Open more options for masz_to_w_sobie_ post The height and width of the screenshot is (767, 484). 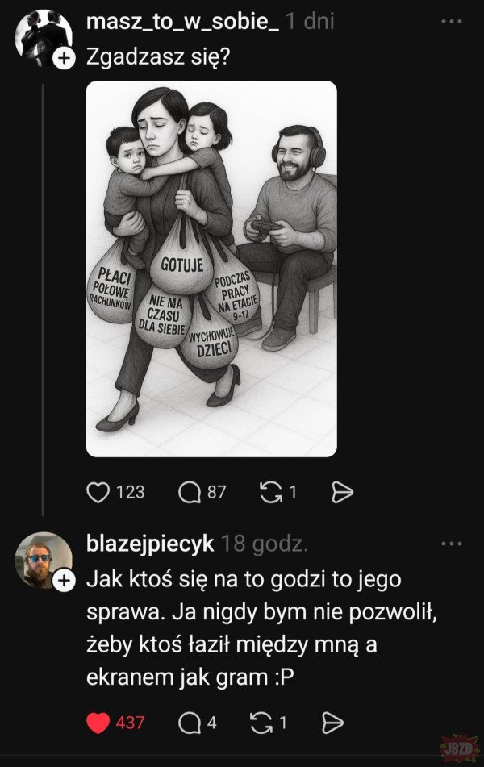coord(451,22)
